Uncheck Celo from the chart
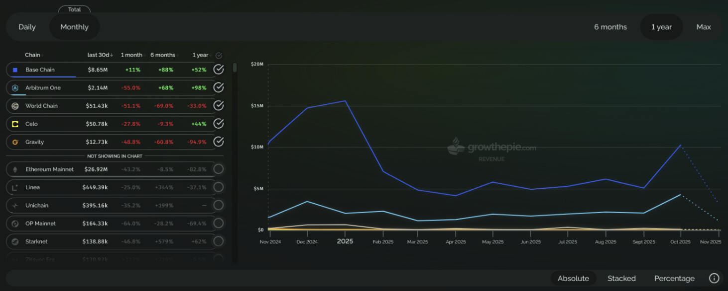This screenshot has width=728, height=291. click(x=219, y=124)
